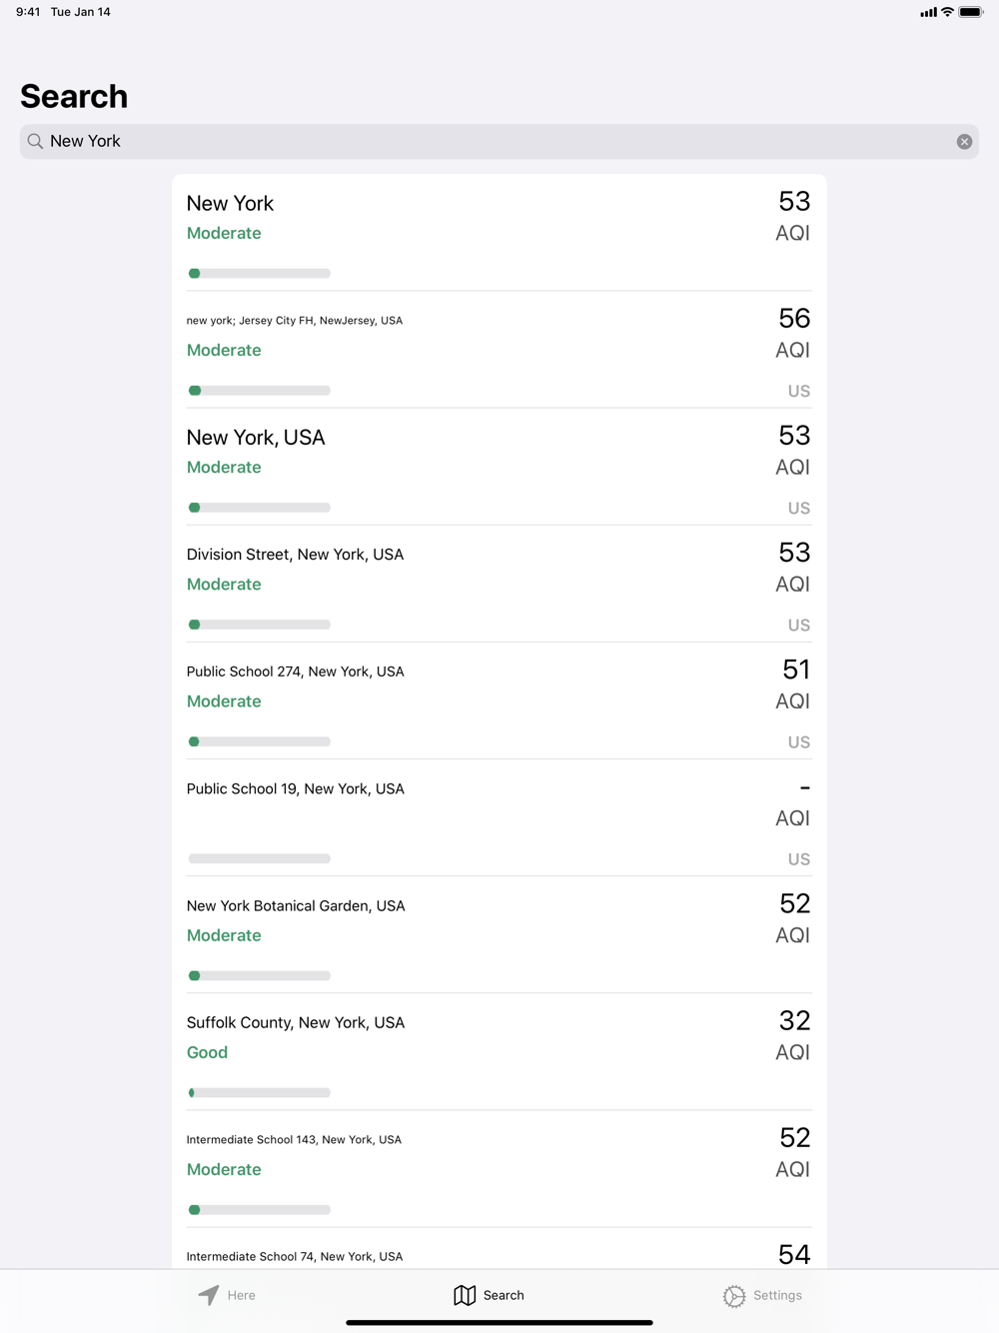Tap the magnifying glass search icon

coord(35,141)
